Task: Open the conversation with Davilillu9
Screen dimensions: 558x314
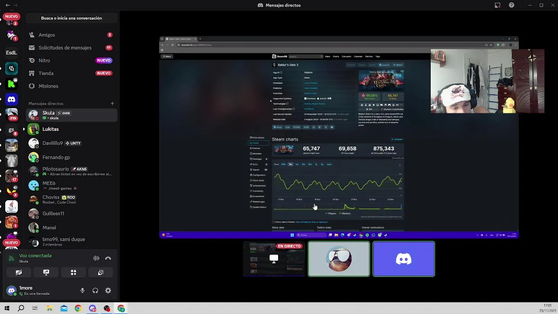Action: point(71,143)
